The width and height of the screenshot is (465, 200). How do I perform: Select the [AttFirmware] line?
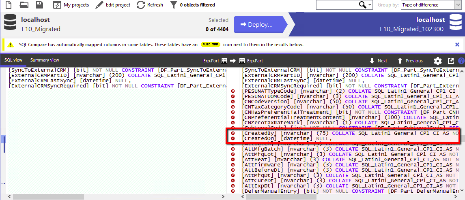(351, 164)
